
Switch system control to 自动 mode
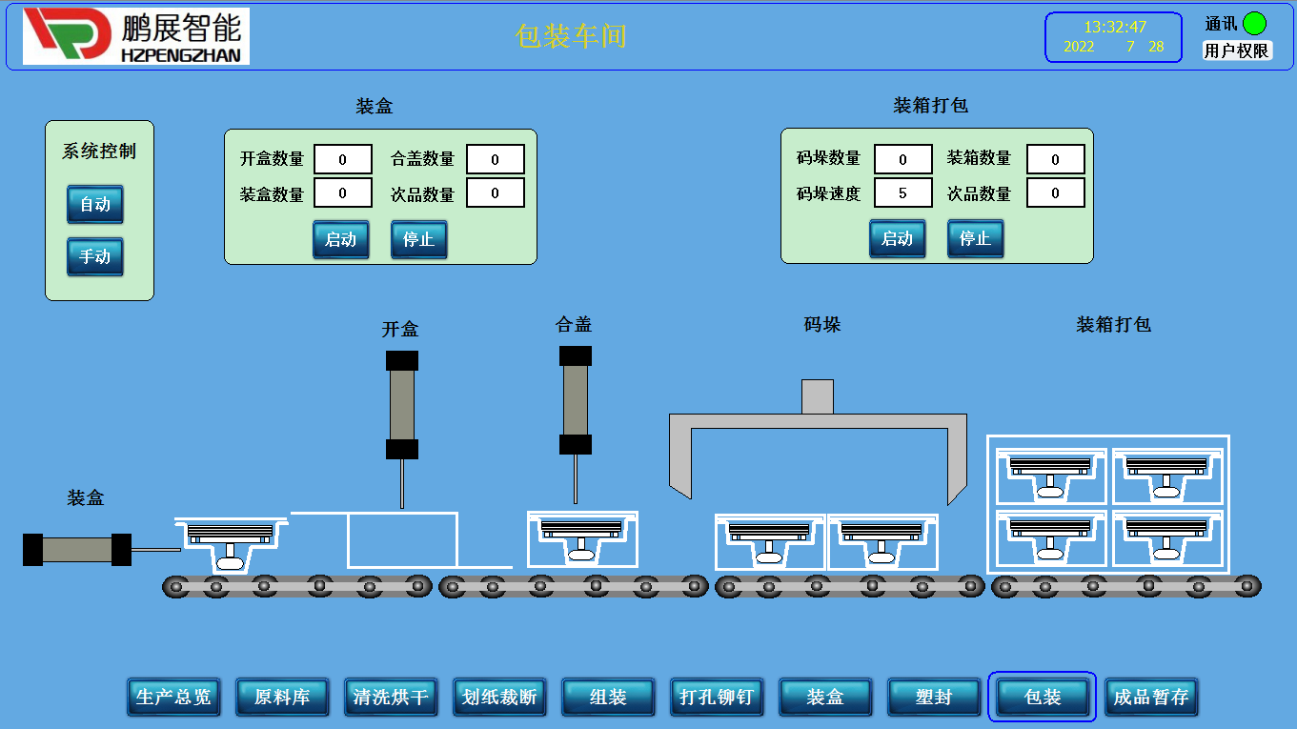click(x=95, y=205)
